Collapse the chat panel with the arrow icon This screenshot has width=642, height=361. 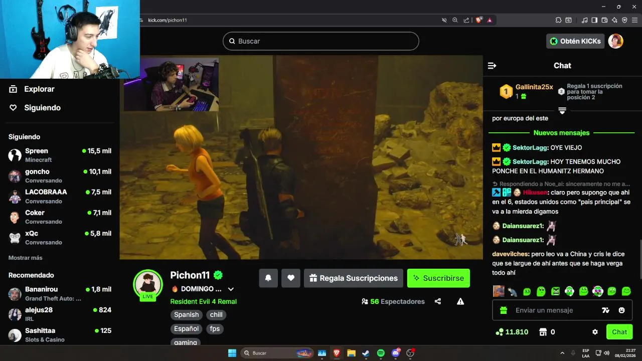click(x=492, y=66)
